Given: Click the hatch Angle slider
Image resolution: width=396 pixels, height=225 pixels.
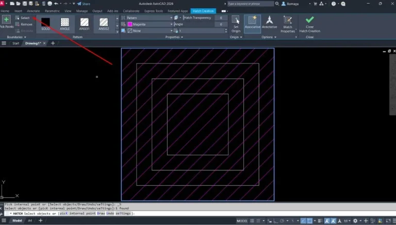Looking at the screenshot, I should tap(194, 24).
